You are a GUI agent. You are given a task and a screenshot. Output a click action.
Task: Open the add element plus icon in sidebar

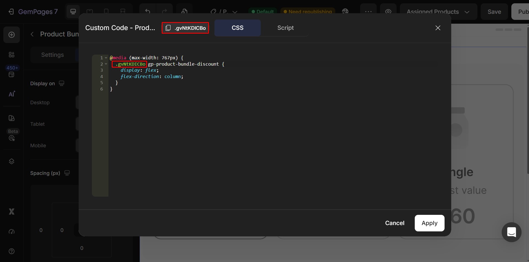[x=12, y=35]
